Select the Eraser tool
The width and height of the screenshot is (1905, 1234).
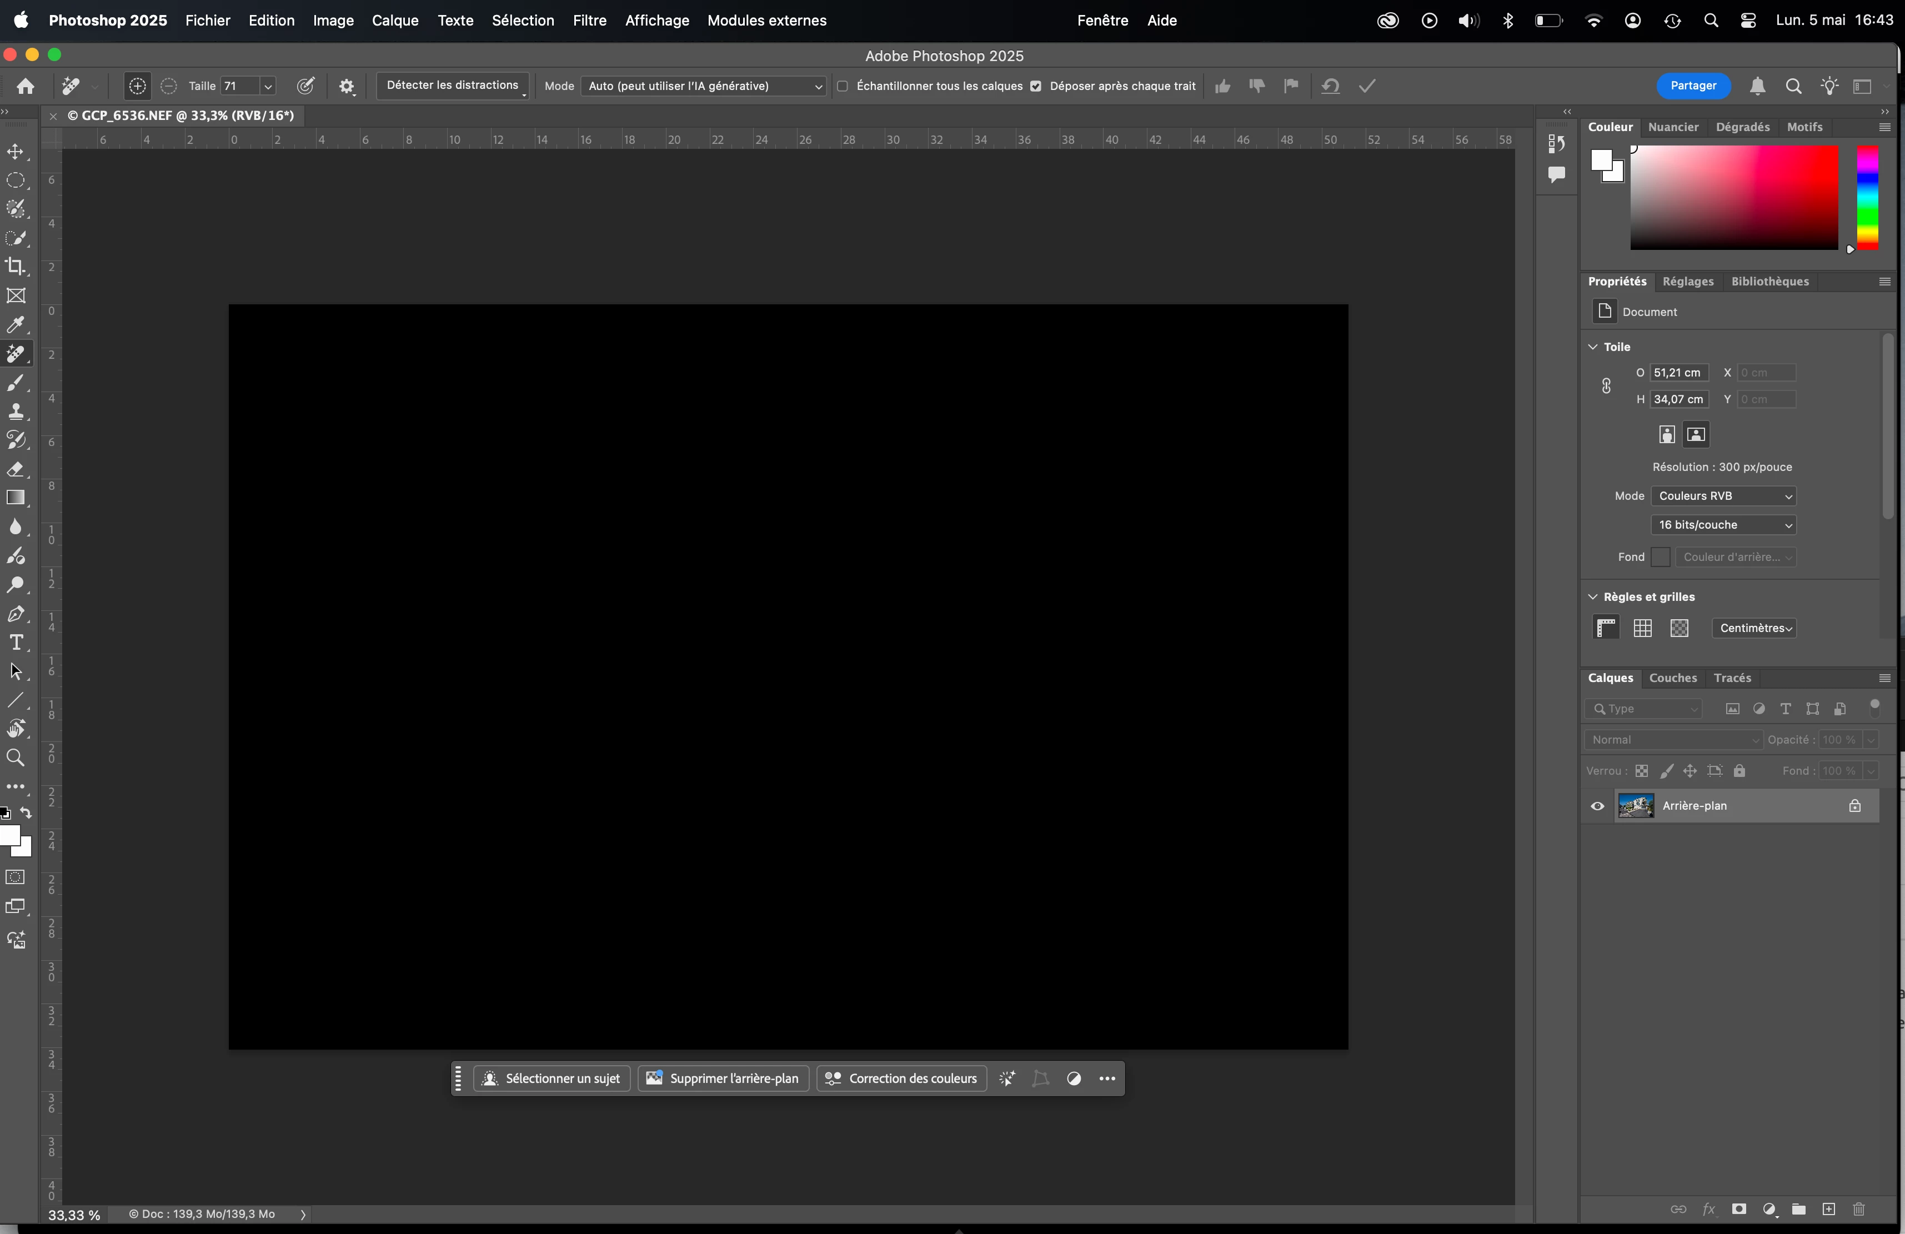pyautogui.click(x=15, y=470)
